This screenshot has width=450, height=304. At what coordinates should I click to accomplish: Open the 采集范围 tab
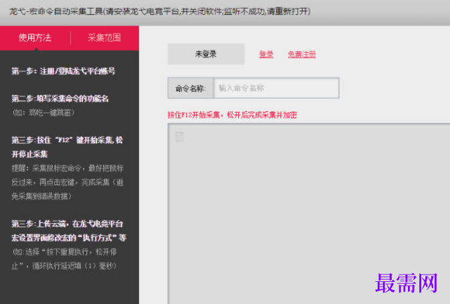(104, 37)
